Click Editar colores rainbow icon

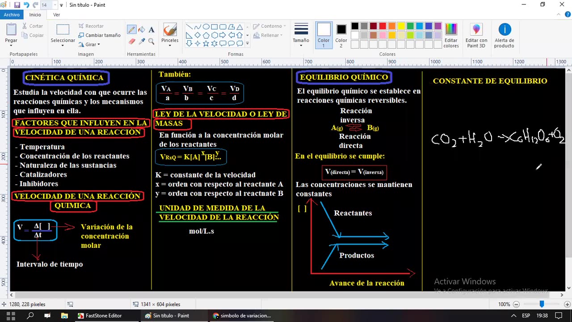tap(451, 30)
